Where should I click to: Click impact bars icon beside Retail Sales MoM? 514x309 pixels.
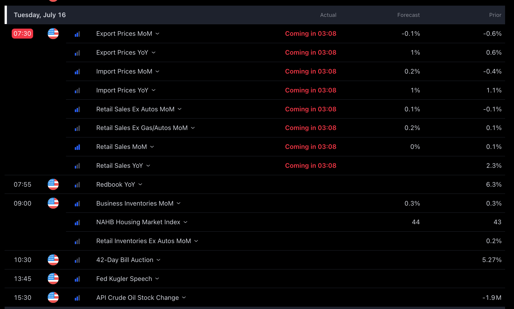[77, 147]
